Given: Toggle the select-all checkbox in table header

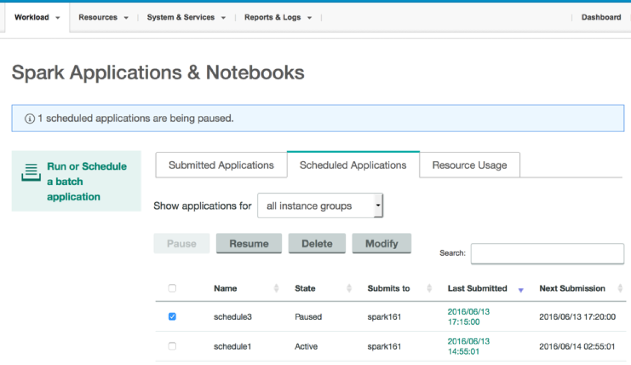Looking at the screenshot, I should pyautogui.click(x=172, y=288).
